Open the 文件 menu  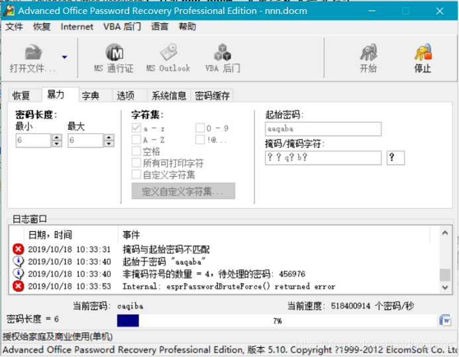point(14,26)
